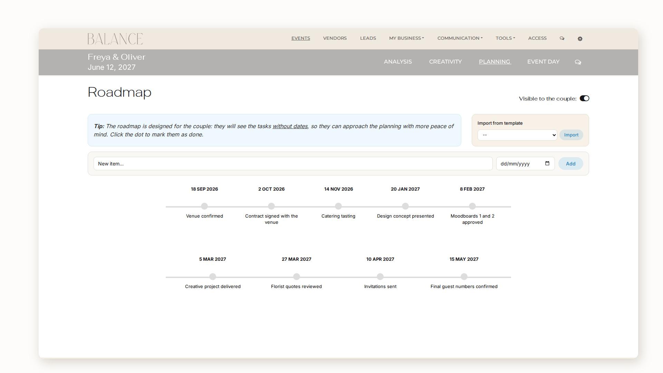Go to Events page
The image size is (663, 373).
(301, 38)
